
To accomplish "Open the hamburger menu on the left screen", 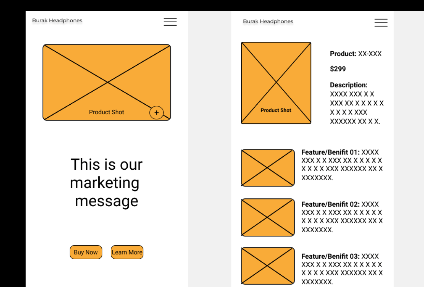I will coord(170,22).
